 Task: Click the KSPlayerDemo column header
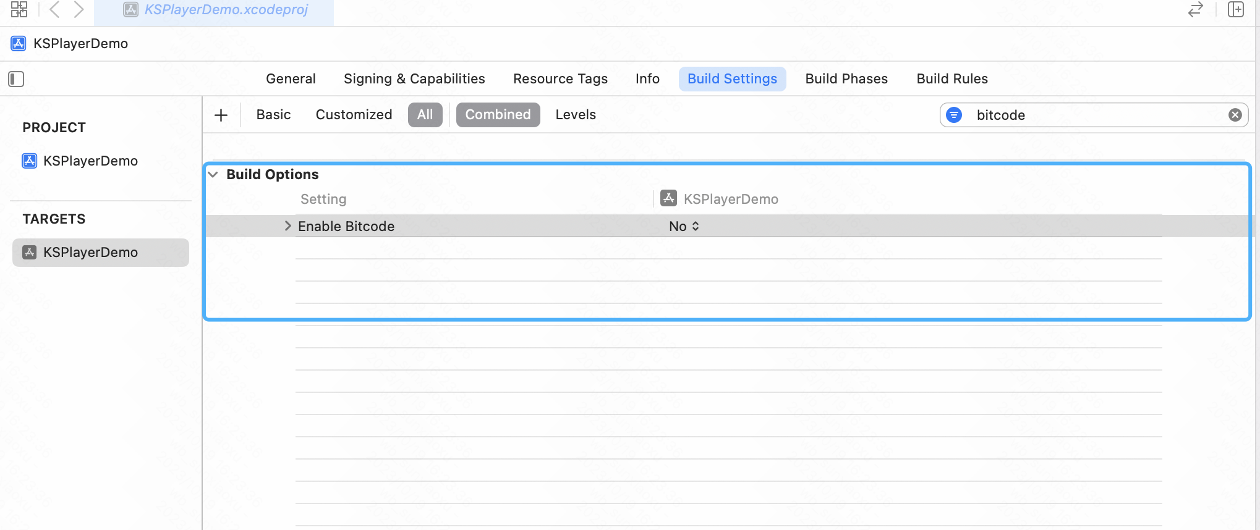720,199
